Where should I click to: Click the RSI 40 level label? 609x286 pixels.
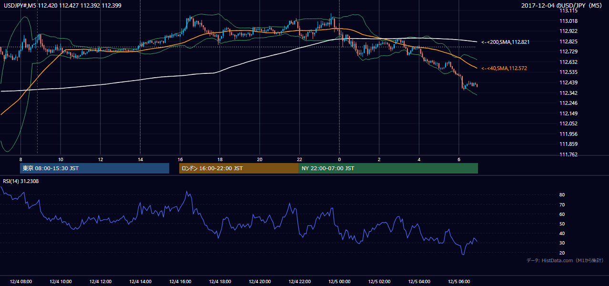pos(562,233)
